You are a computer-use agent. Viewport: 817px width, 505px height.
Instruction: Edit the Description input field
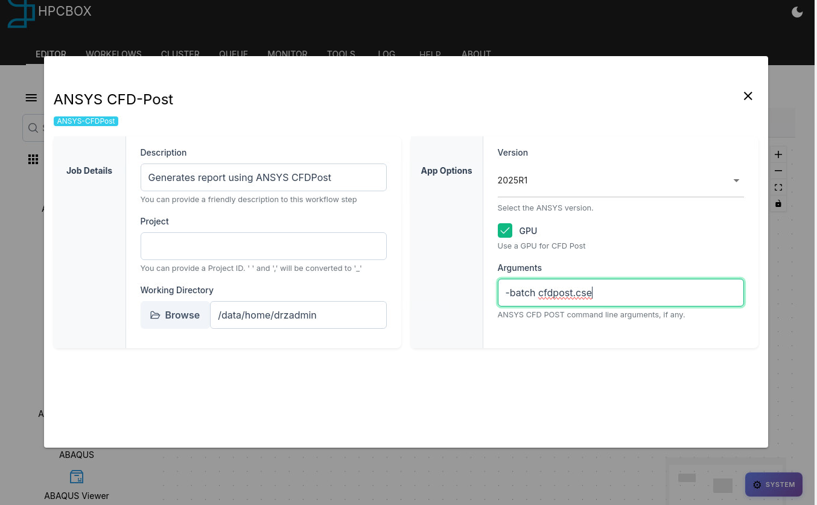click(263, 177)
